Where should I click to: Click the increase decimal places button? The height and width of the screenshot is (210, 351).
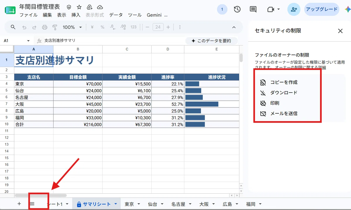pyautogui.click(x=123, y=27)
